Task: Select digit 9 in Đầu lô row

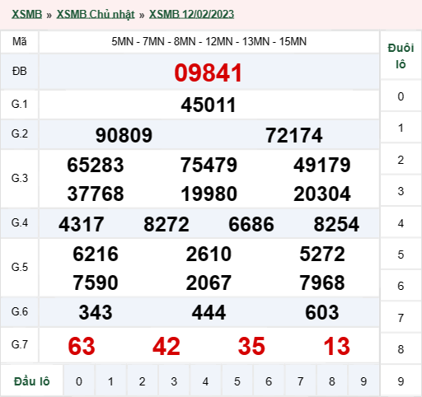Action: coord(363,381)
